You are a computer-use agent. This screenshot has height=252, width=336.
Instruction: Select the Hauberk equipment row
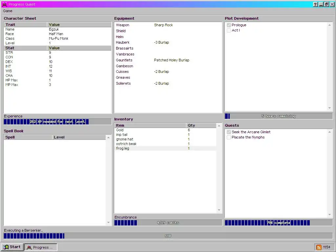pos(168,42)
